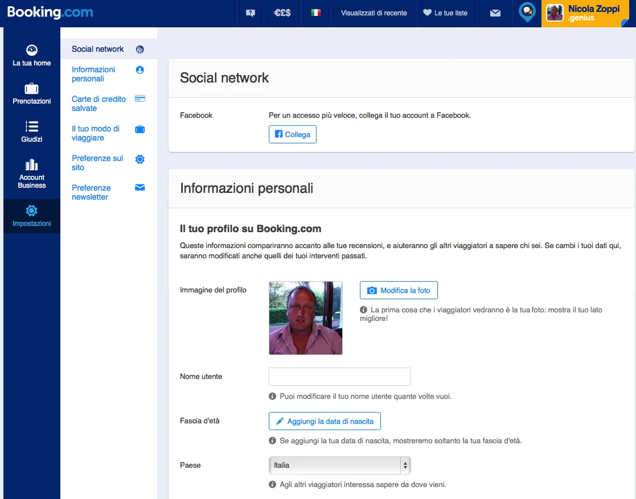Click the gear icon beside Preferenze sul sito

[x=140, y=159]
